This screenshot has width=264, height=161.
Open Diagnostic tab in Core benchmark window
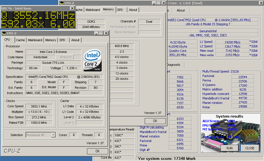174,65
